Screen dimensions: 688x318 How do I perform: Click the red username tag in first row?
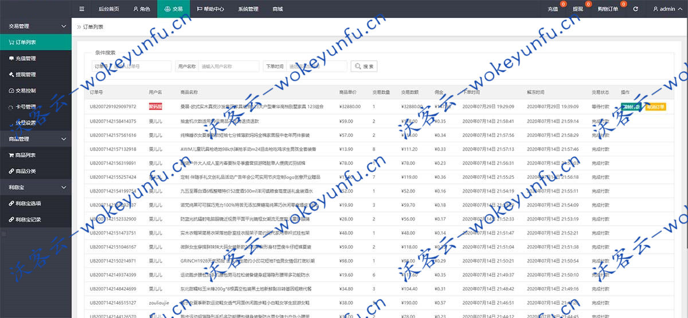pos(155,107)
